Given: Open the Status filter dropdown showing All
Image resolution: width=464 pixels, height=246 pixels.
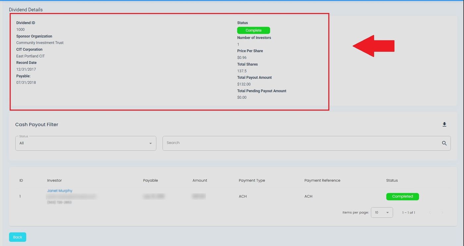Looking at the screenshot, I should tap(86, 143).
